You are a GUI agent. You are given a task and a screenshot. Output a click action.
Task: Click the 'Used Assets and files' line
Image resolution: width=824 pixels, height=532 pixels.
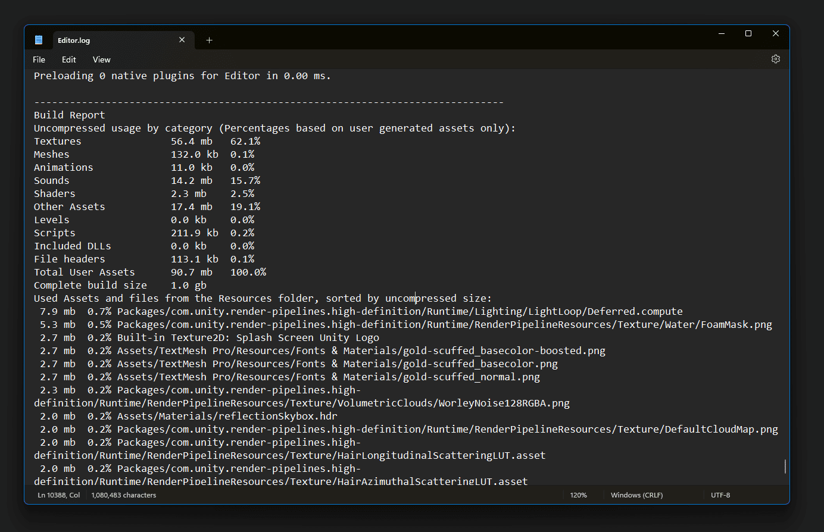263,298
